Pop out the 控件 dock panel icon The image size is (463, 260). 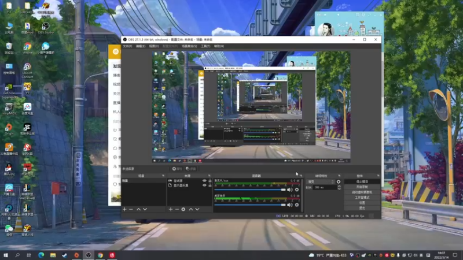point(379,176)
